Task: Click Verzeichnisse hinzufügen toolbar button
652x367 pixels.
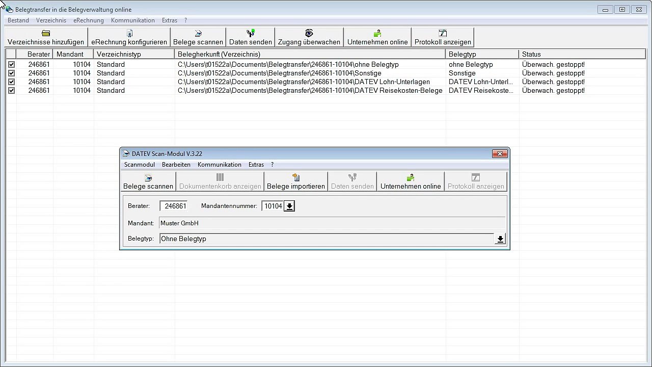Action: coord(46,37)
